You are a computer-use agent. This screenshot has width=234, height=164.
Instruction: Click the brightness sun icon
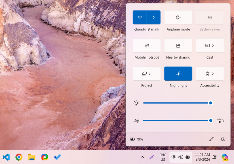[136, 103]
